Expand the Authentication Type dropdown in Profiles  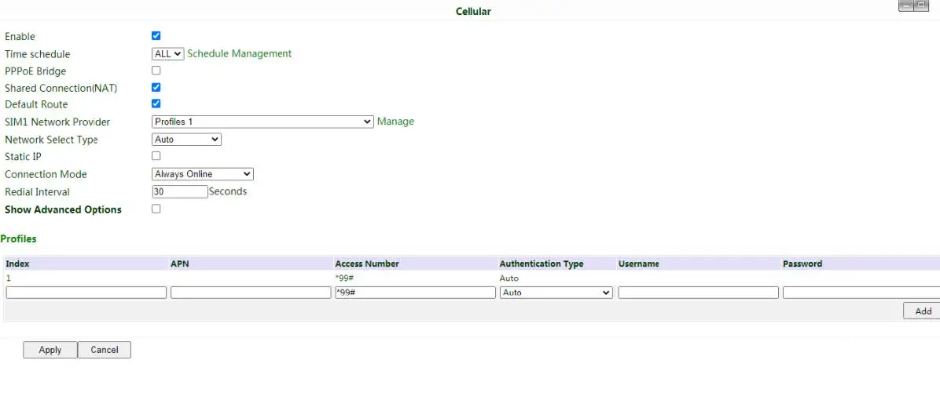coord(556,293)
